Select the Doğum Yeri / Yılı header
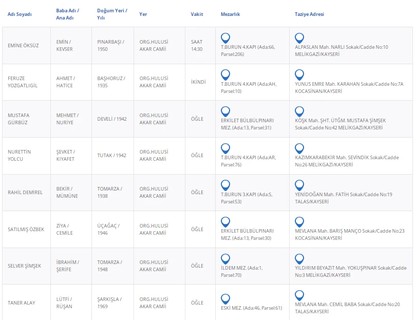The width and height of the screenshot is (415, 320). click(x=112, y=14)
